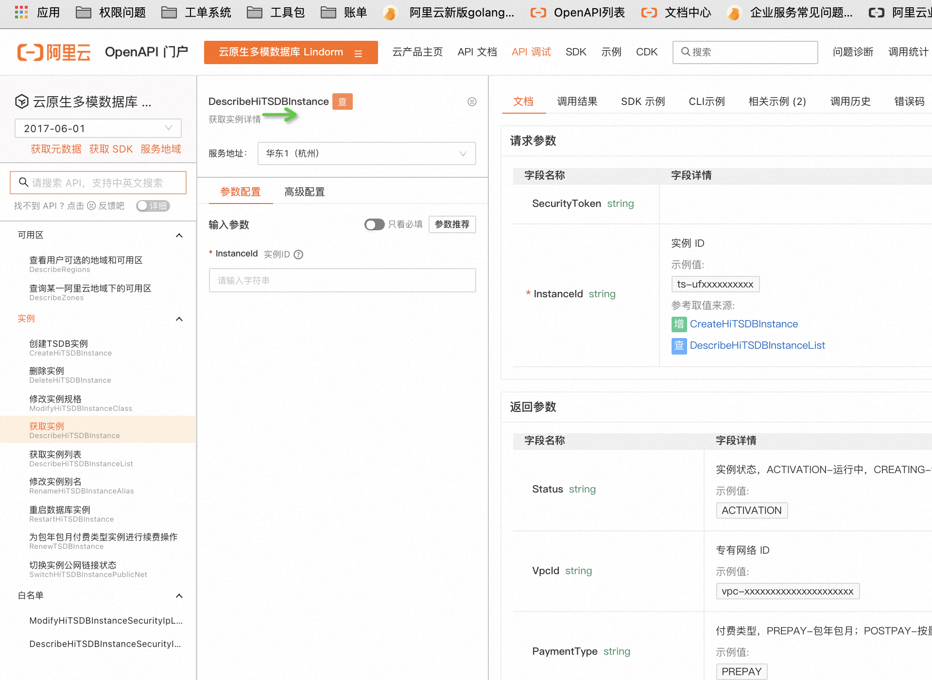Open the 权限问题 bookmark folder
This screenshot has height=680, width=932.
tap(111, 12)
